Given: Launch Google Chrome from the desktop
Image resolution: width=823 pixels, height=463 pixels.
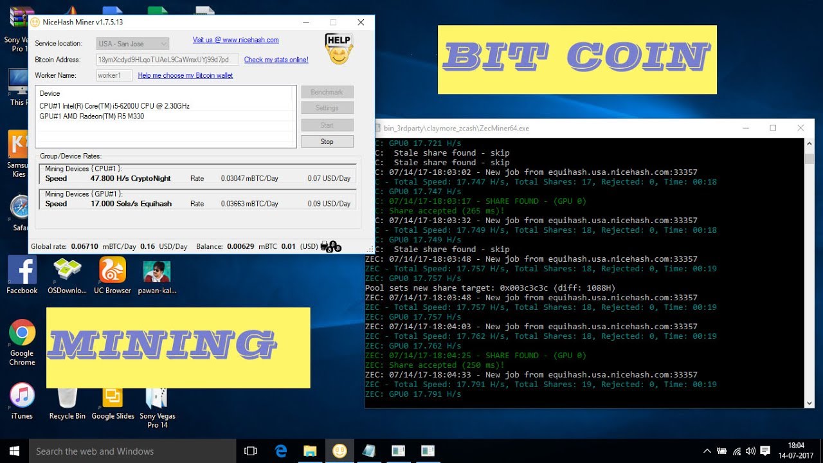Looking at the screenshot, I should pyautogui.click(x=22, y=342).
